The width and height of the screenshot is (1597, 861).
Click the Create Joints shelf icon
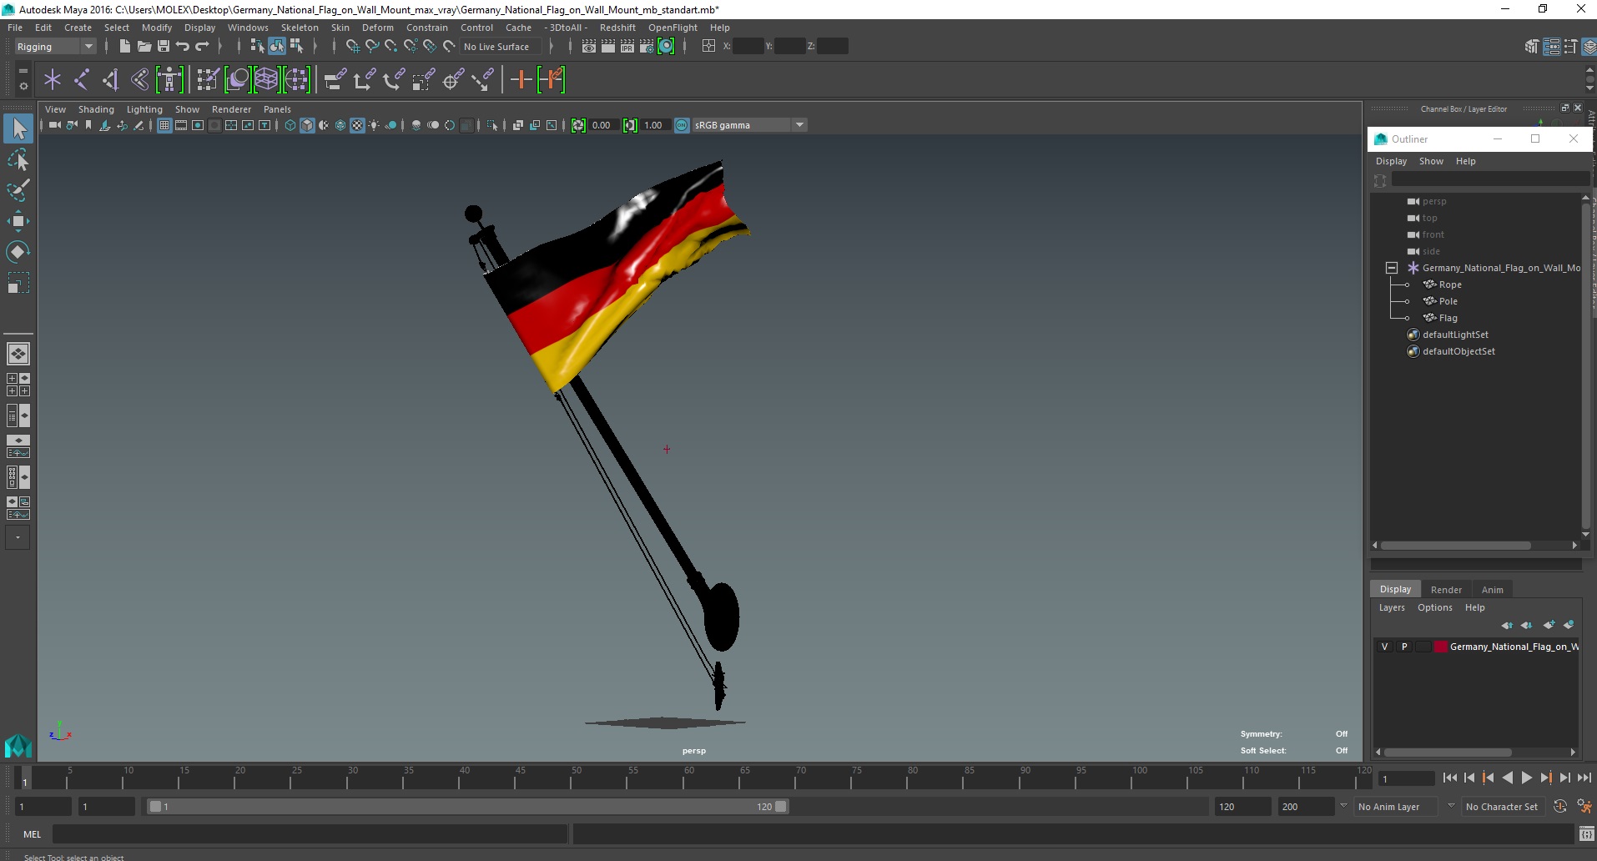click(x=82, y=80)
